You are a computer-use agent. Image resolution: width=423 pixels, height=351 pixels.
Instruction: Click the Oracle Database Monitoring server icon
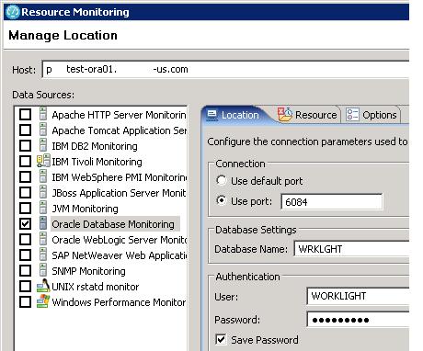point(43,223)
